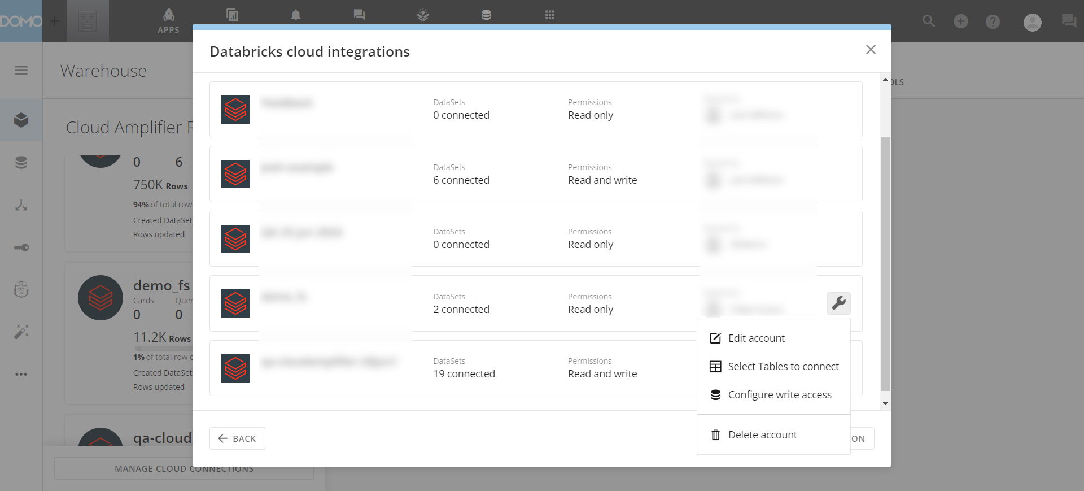Viewport: 1084px width, 491px height.
Task: Click the notifications bell icon
Action: coord(296,15)
